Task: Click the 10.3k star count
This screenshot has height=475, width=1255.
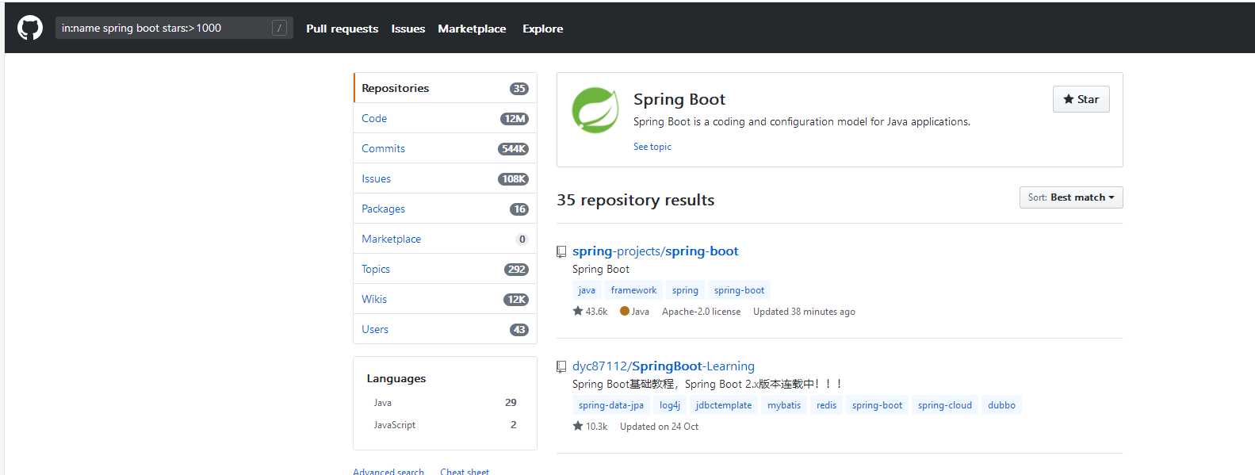Action: click(x=596, y=427)
